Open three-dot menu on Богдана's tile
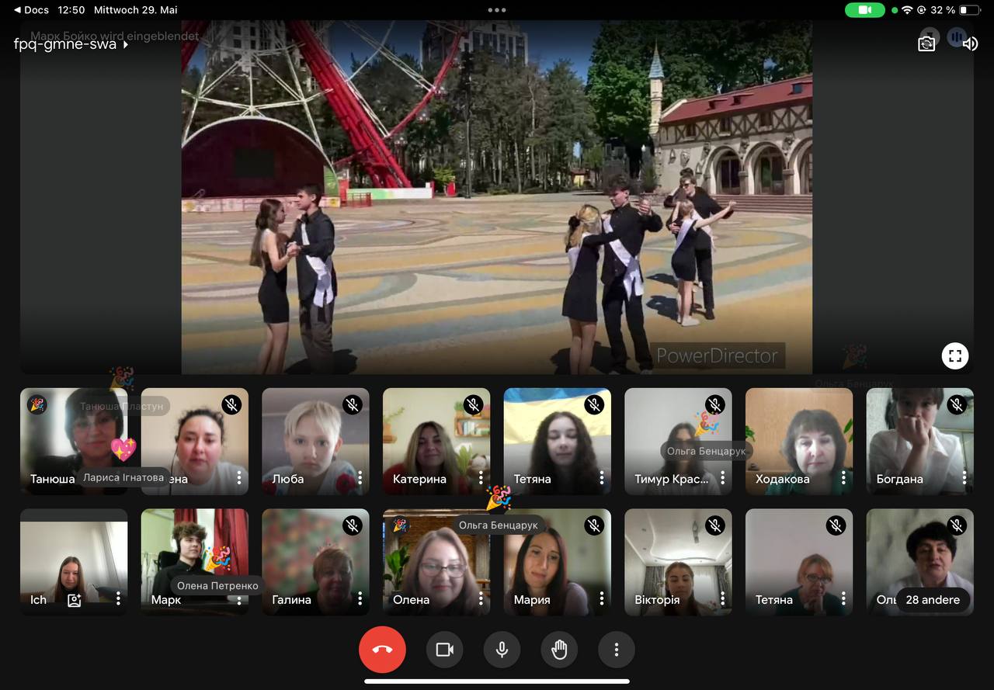Image resolution: width=994 pixels, height=690 pixels. pos(964,478)
